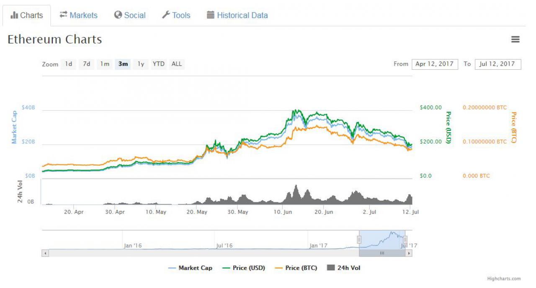Select the 3m zoom range

click(x=123, y=64)
